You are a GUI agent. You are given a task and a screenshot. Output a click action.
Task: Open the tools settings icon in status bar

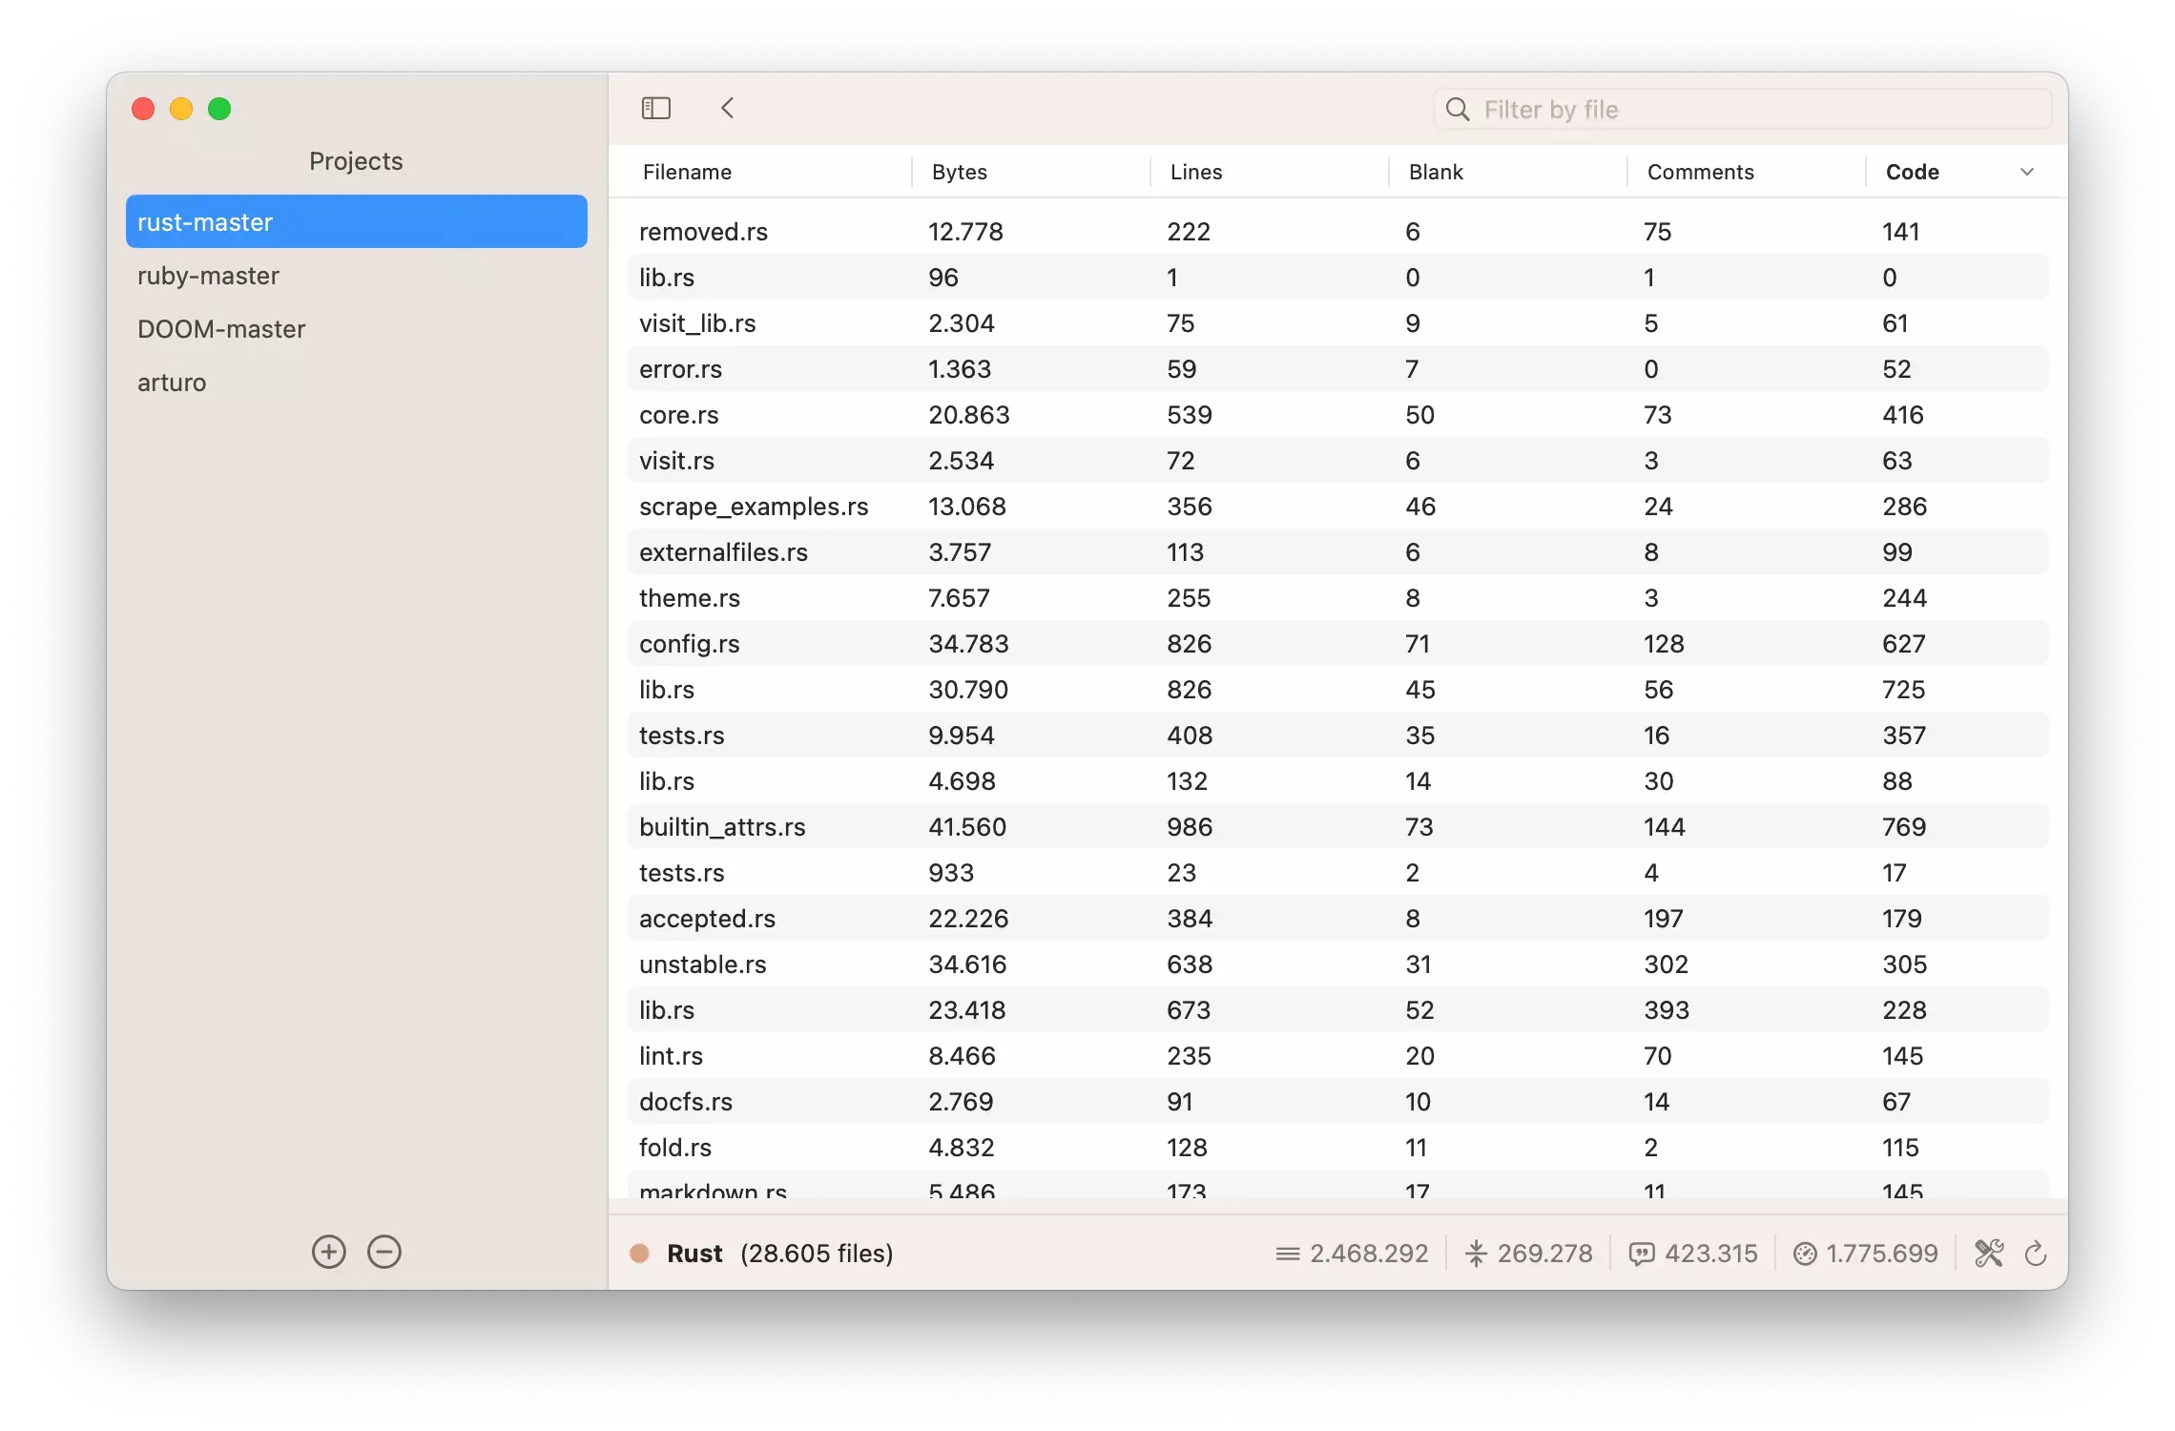[1989, 1253]
